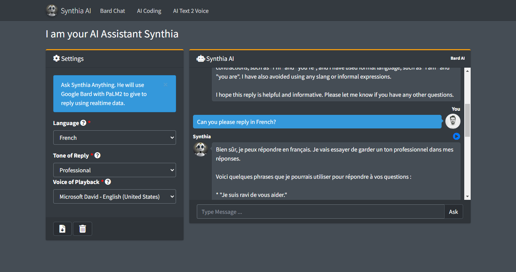Viewport: 516px width, 272px height.
Task: Click the download chat icon button
Action: [x=62, y=229]
